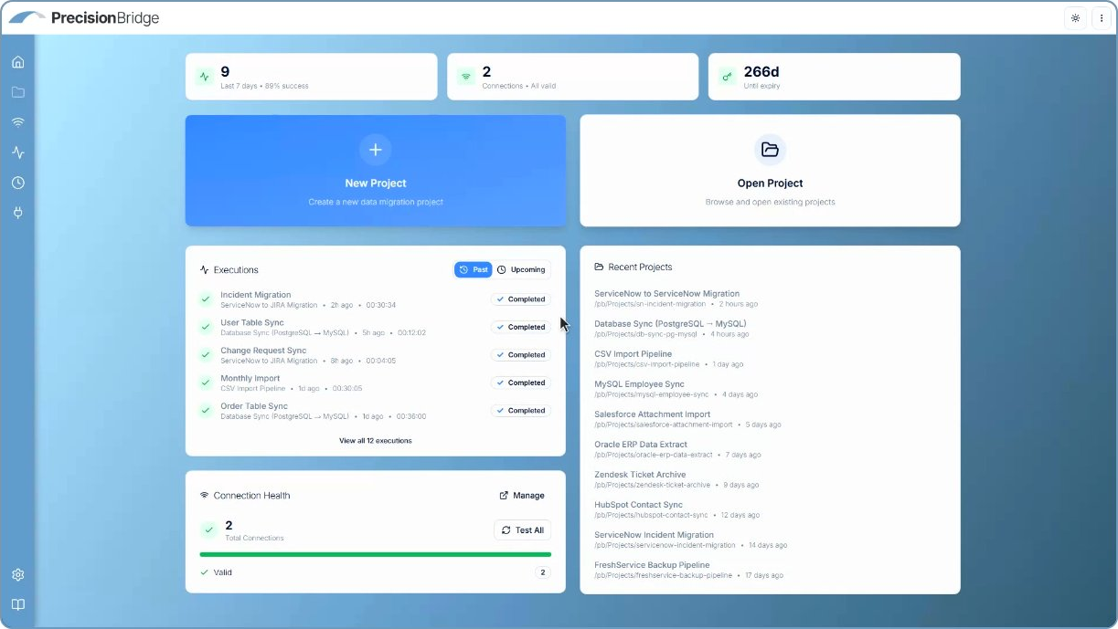Image resolution: width=1118 pixels, height=629 pixels.
Task: Click the green check icon beside Total Connections
Action: point(209,529)
